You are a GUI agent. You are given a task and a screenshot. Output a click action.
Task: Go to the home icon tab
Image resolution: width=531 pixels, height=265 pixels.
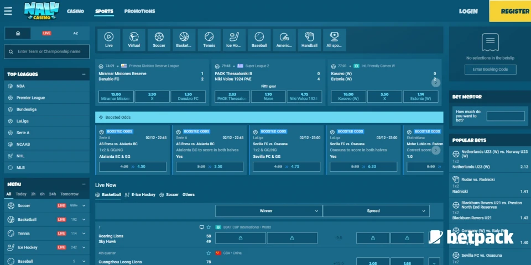pyautogui.click(x=18, y=33)
